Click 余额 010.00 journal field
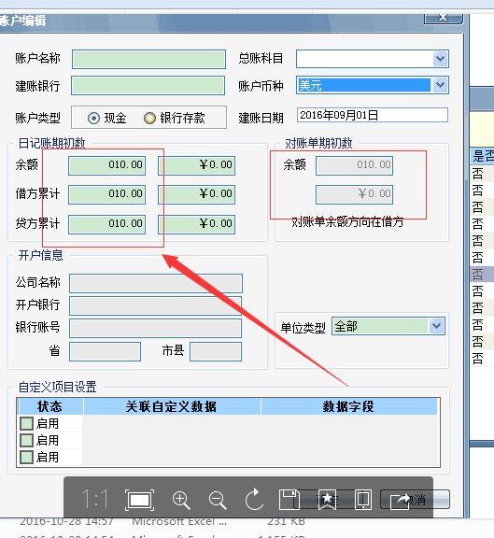Viewport: 494px width, 538px height. pos(107,165)
